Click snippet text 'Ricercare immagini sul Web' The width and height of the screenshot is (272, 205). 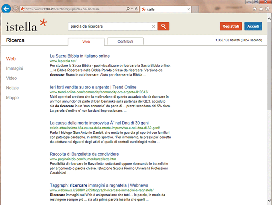click(71, 195)
